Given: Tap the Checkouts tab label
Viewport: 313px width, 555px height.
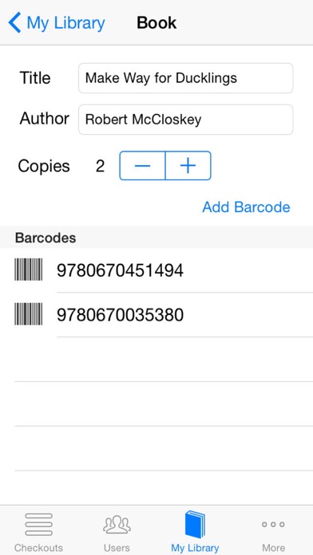Looking at the screenshot, I should point(38,548).
